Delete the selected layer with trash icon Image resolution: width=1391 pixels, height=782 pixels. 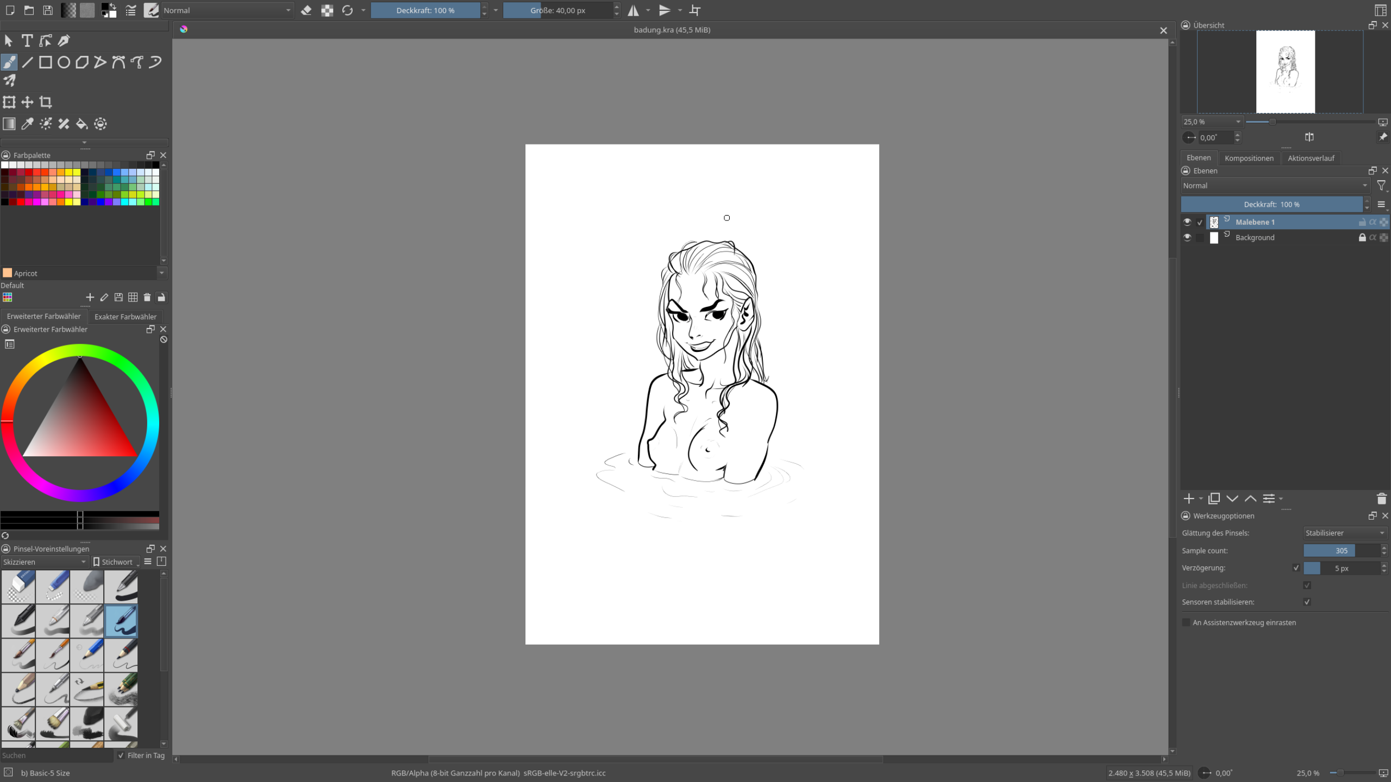tap(1382, 499)
